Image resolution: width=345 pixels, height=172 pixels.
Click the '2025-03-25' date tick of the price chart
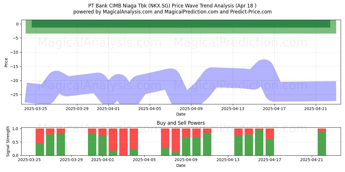pos(36,109)
